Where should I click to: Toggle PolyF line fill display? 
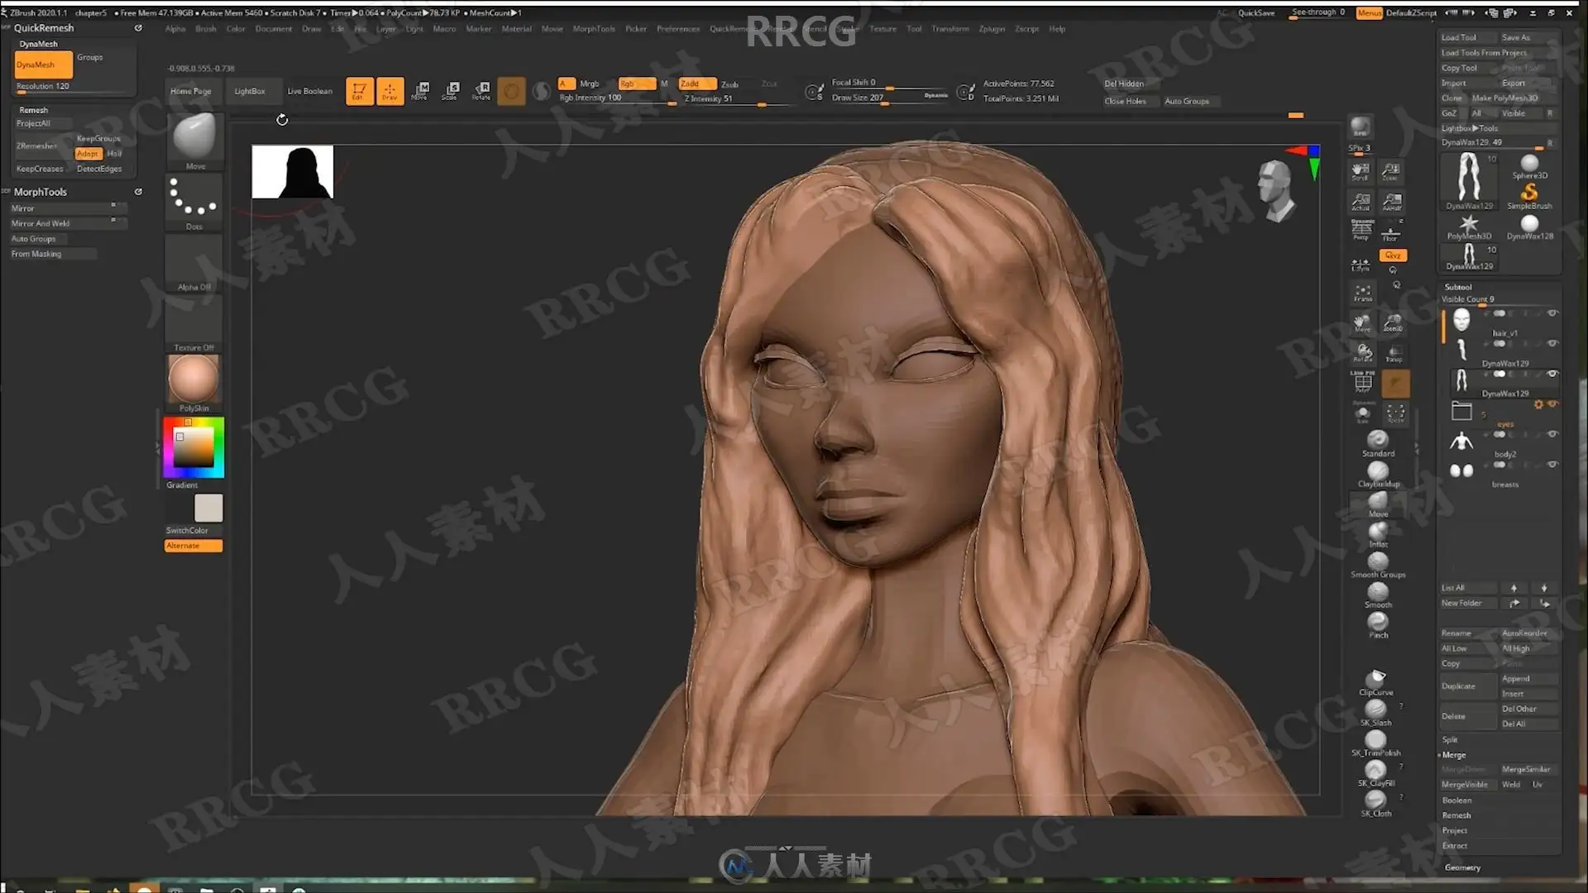(x=1362, y=382)
